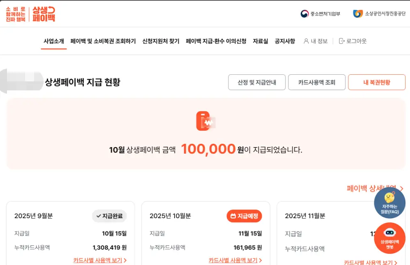
Task: Click the 상생페이백 logo
Action: (43, 14)
